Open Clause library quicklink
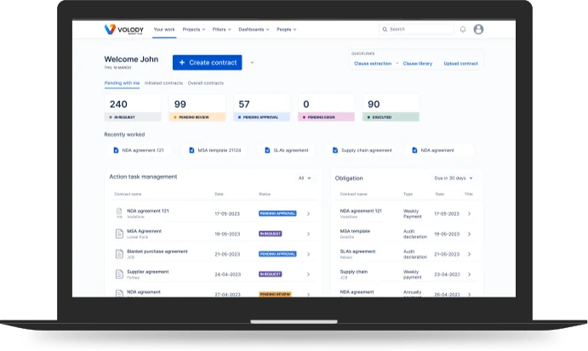The height and width of the screenshot is (351, 588). (417, 63)
